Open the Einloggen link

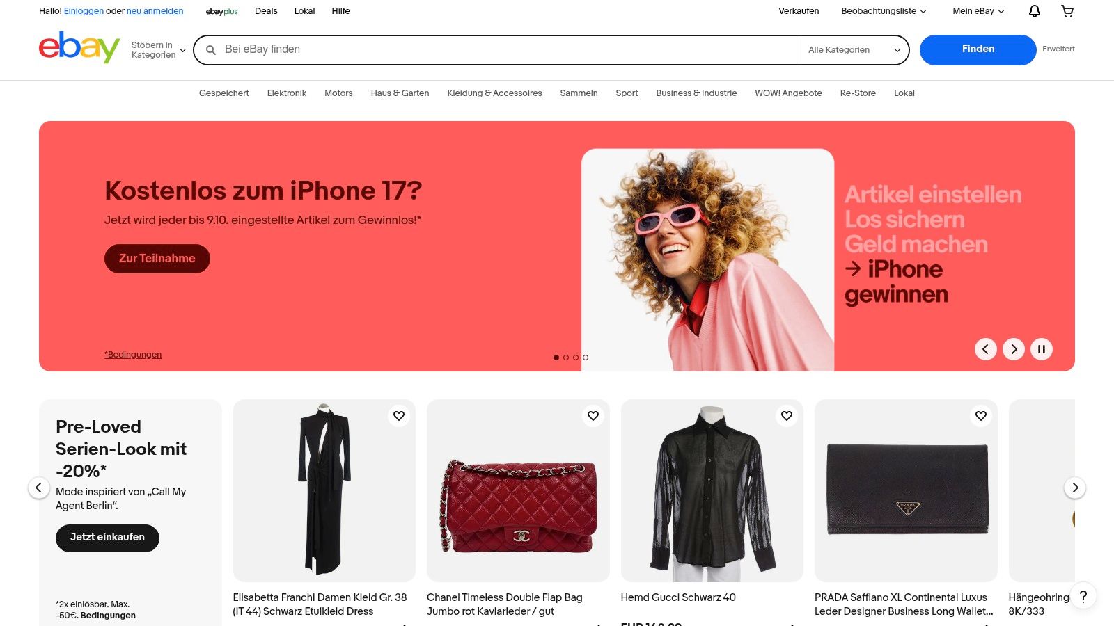pyautogui.click(x=84, y=11)
